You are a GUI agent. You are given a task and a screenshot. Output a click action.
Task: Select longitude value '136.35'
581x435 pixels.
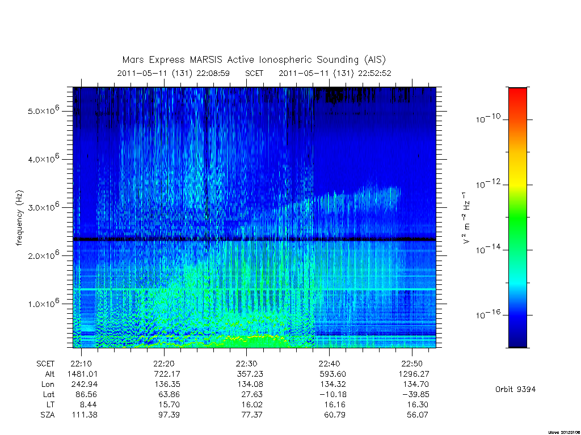coord(167,385)
